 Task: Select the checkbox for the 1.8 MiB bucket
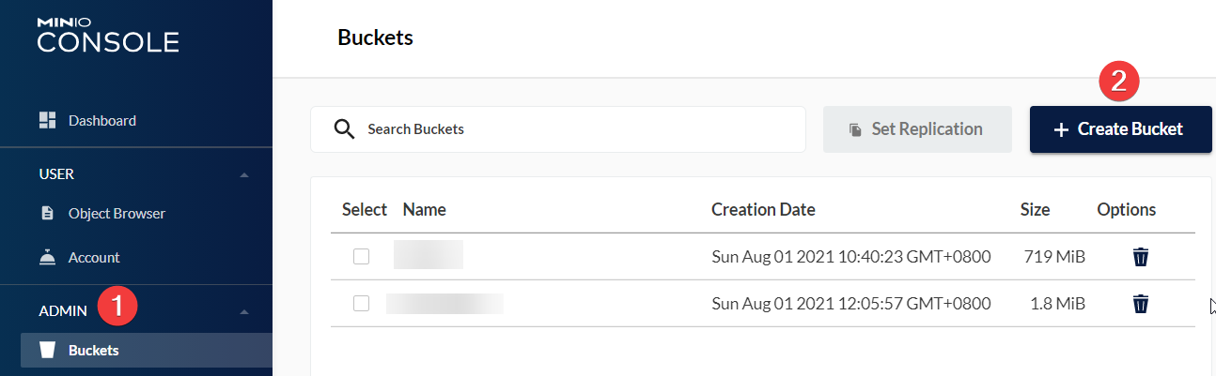361,303
